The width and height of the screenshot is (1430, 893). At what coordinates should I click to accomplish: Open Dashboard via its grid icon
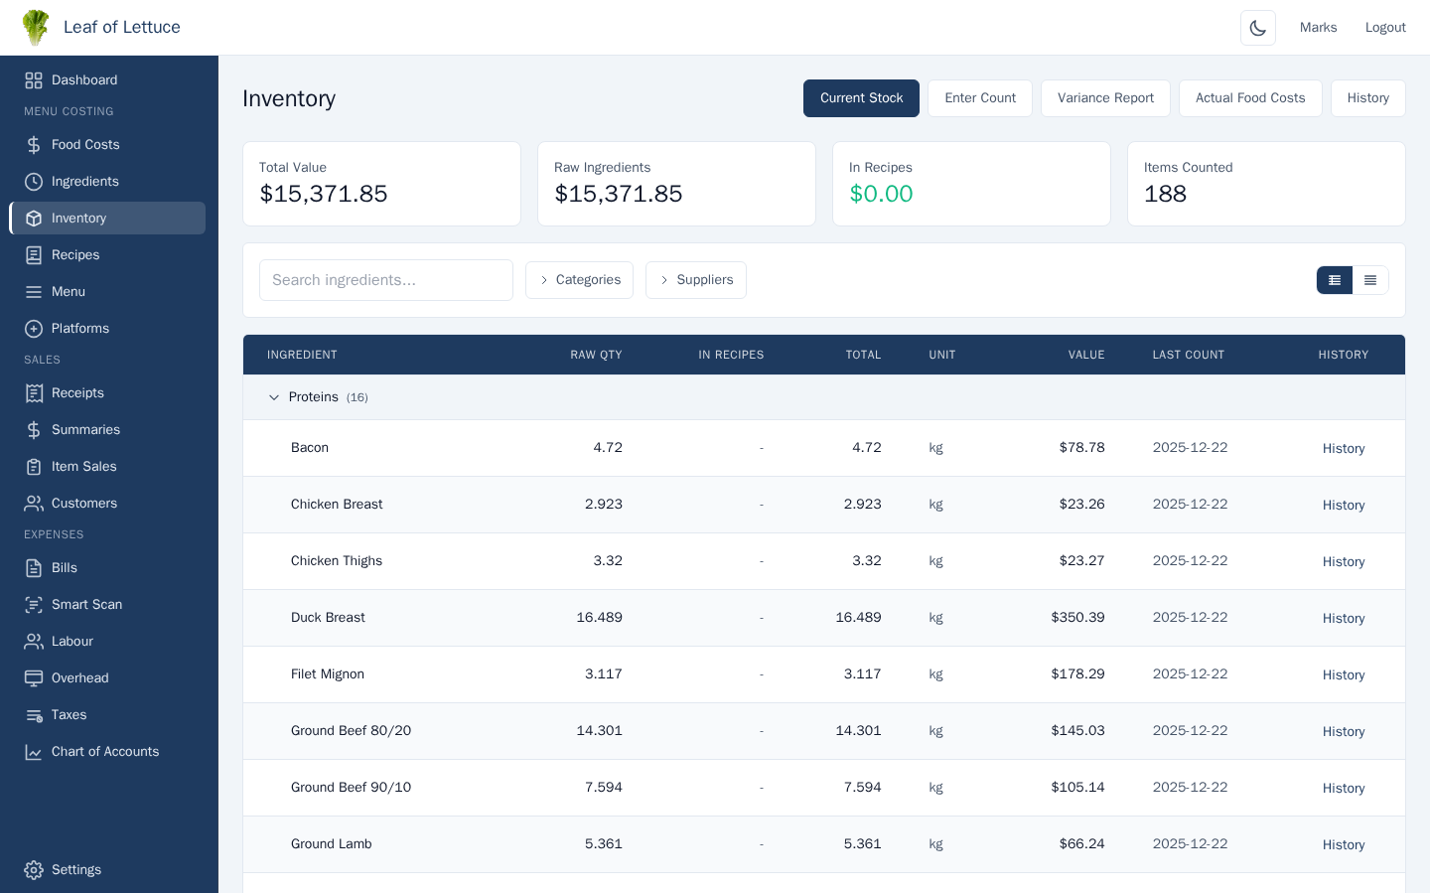(x=34, y=80)
